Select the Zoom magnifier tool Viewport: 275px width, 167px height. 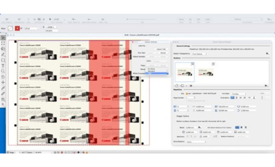click(x=3, y=71)
